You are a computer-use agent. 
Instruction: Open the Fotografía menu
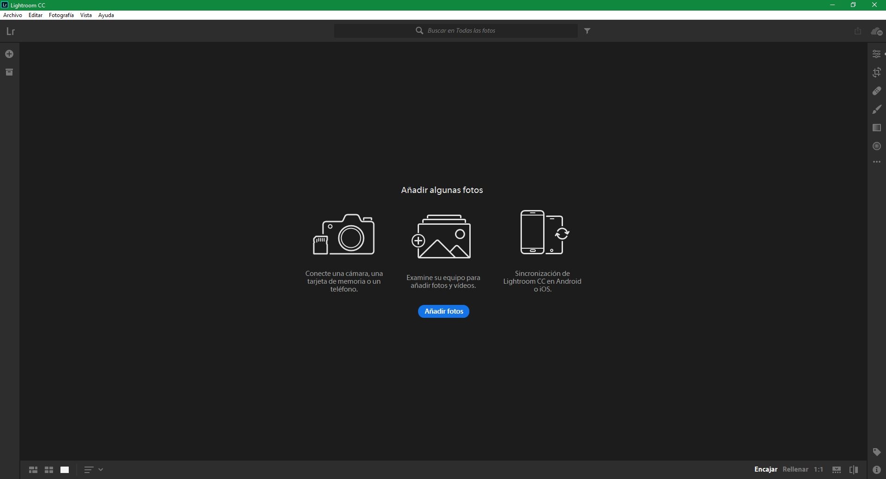point(61,15)
